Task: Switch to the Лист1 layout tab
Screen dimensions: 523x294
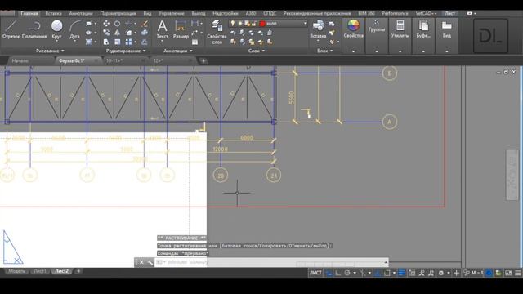Action: (x=40, y=271)
